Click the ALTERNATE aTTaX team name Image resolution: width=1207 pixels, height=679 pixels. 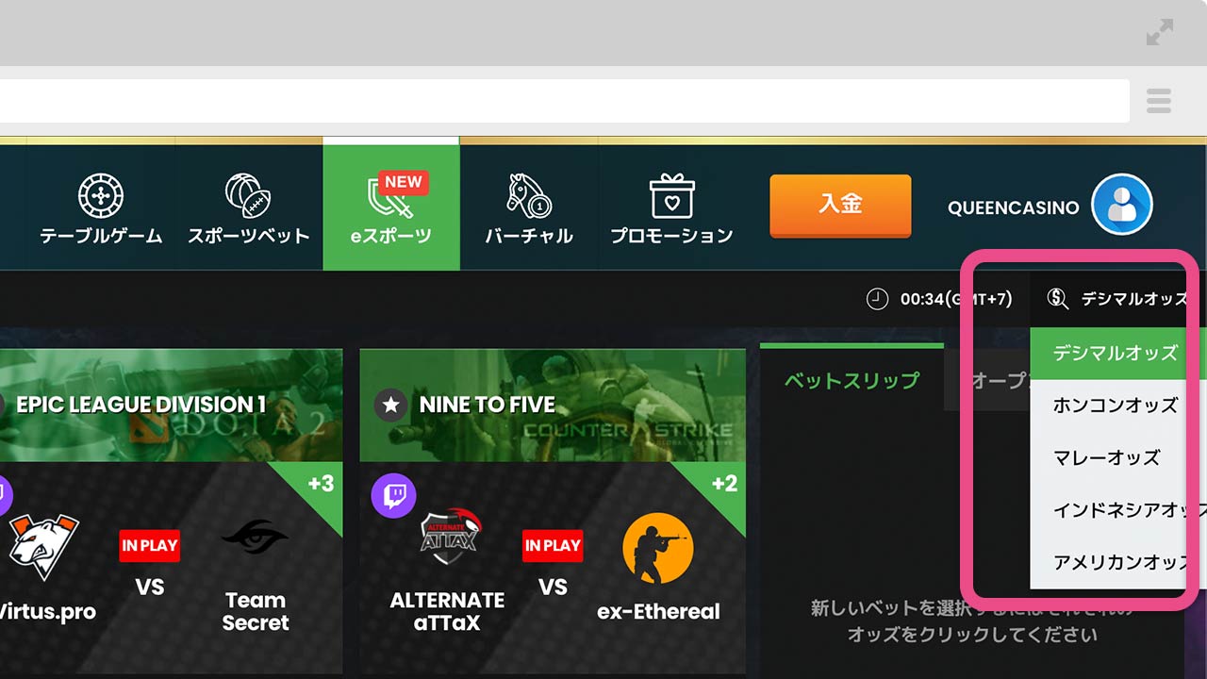447,611
